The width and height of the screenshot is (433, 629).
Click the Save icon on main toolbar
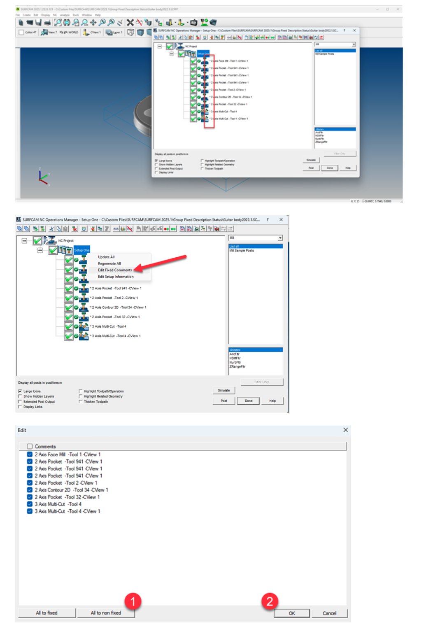(x=37, y=22)
